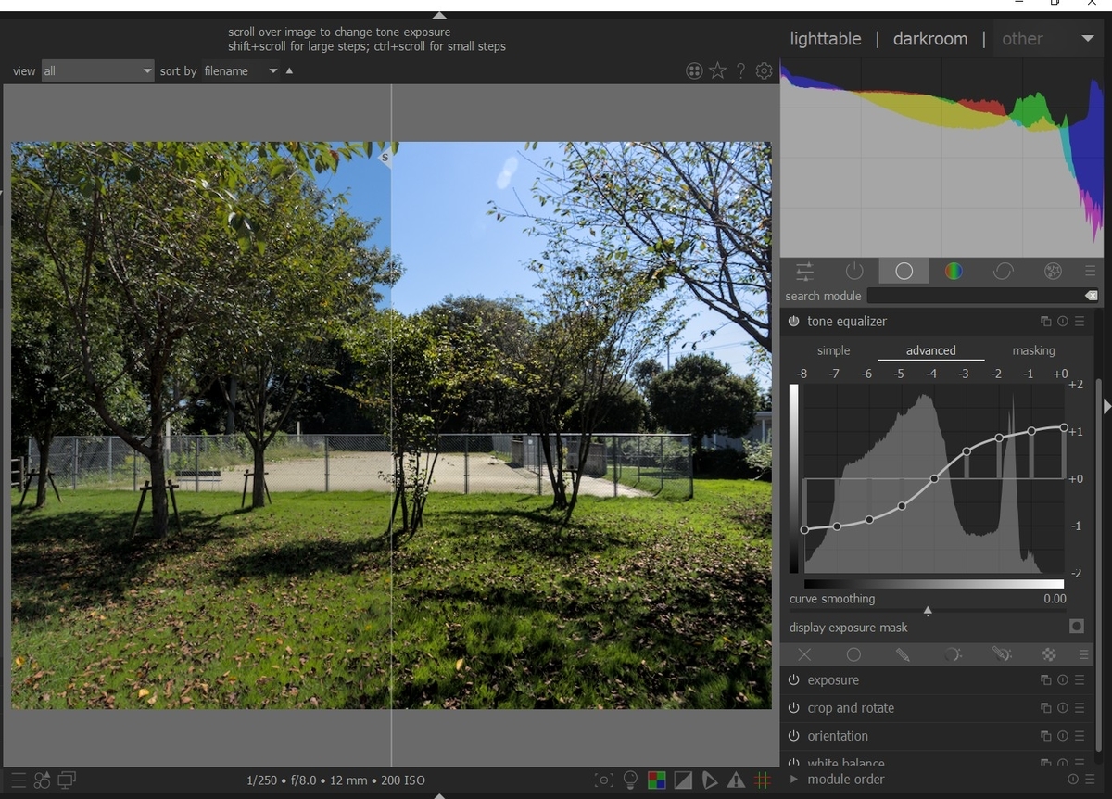Open star rating overlay settings

717,71
